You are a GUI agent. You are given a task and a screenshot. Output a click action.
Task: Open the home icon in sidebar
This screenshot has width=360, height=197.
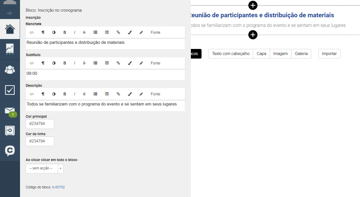click(10, 29)
